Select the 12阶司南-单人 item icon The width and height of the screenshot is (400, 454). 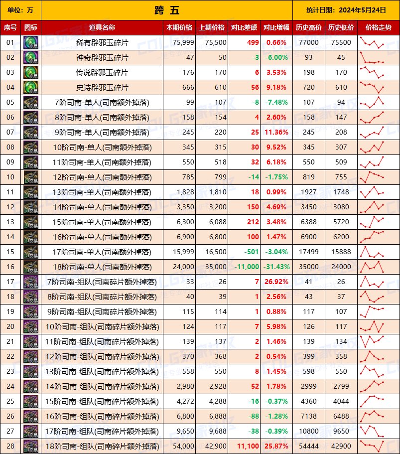point(31,177)
